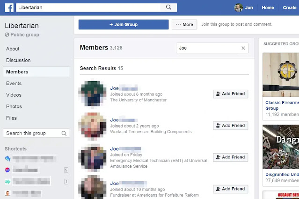299x199 pixels.
Task: Open the Disgruntled group cover image
Action: 281,147
